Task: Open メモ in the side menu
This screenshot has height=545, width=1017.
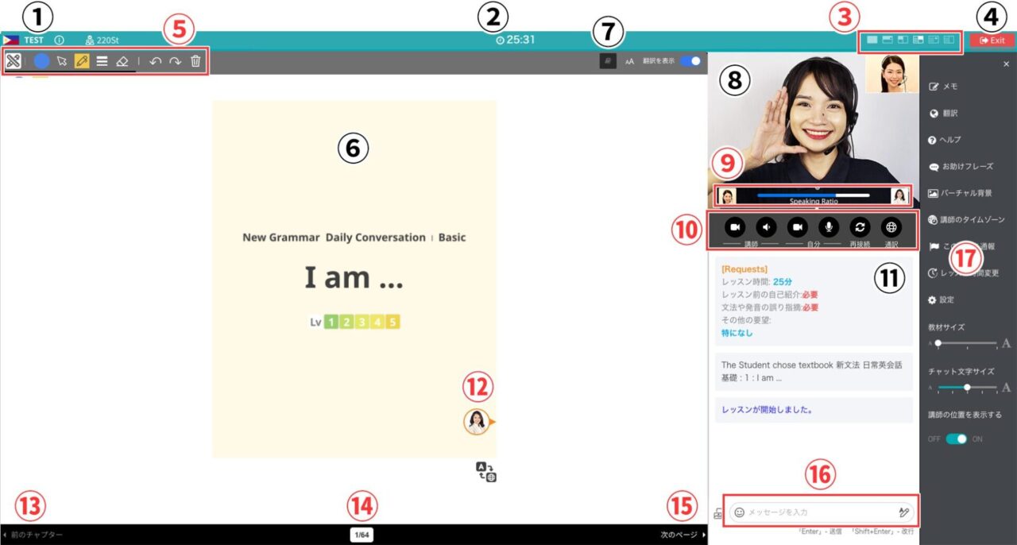Action: click(949, 86)
